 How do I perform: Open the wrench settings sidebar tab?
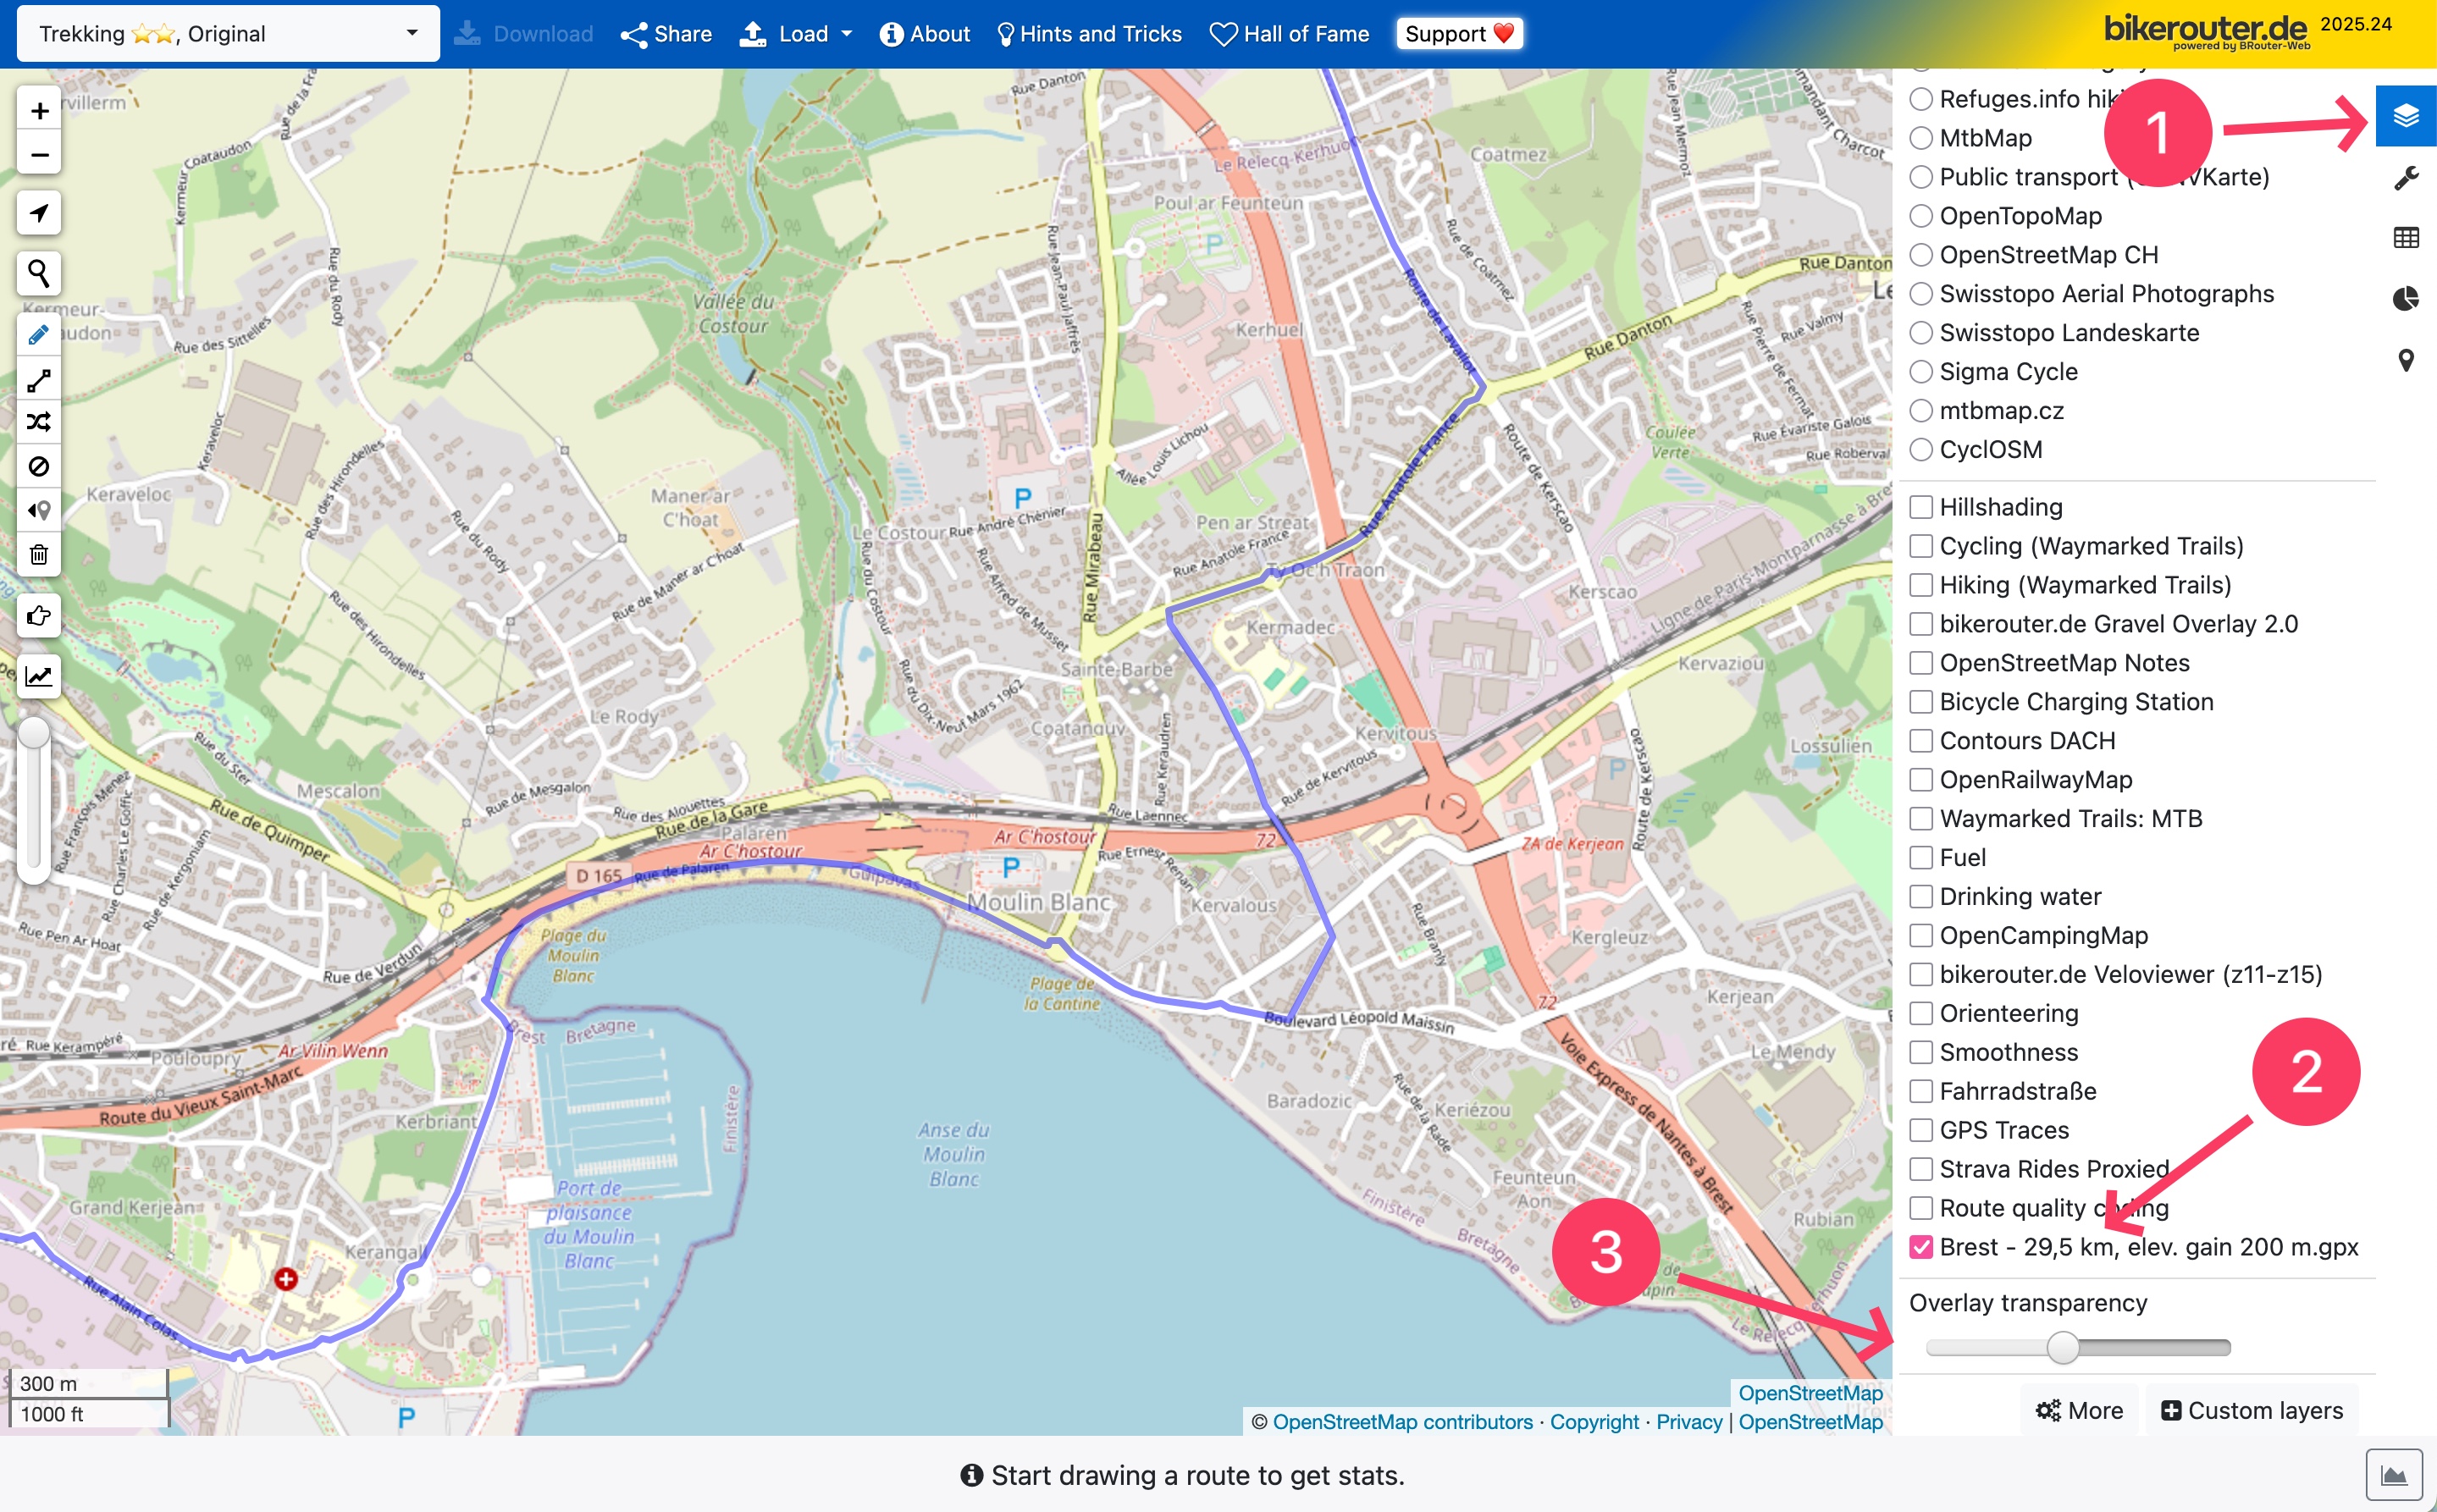2406,178
